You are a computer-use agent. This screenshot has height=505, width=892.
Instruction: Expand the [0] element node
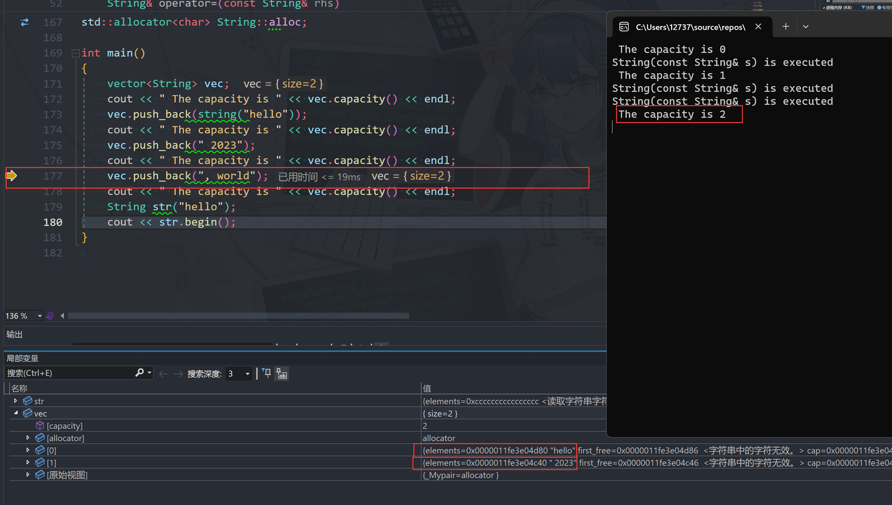tap(28, 451)
